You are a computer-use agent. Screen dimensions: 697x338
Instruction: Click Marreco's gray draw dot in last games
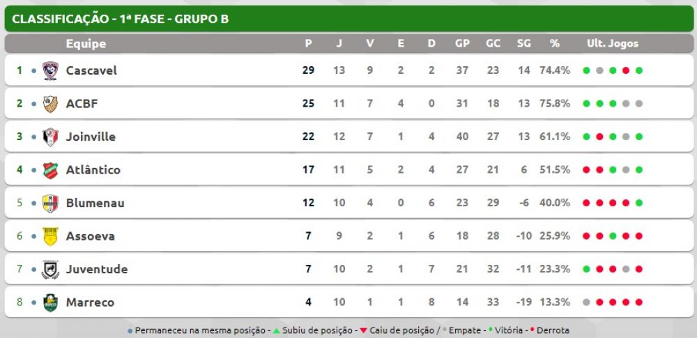[586, 302]
